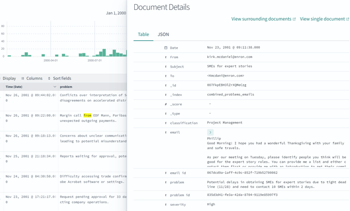The width and height of the screenshot is (350, 211).
Task: Click the calendar type icon beside Date
Action: click(x=166, y=48)
